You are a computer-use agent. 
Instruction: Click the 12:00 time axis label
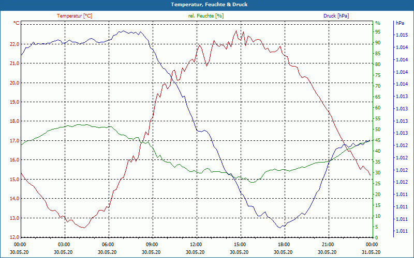[x=196, y=245]
